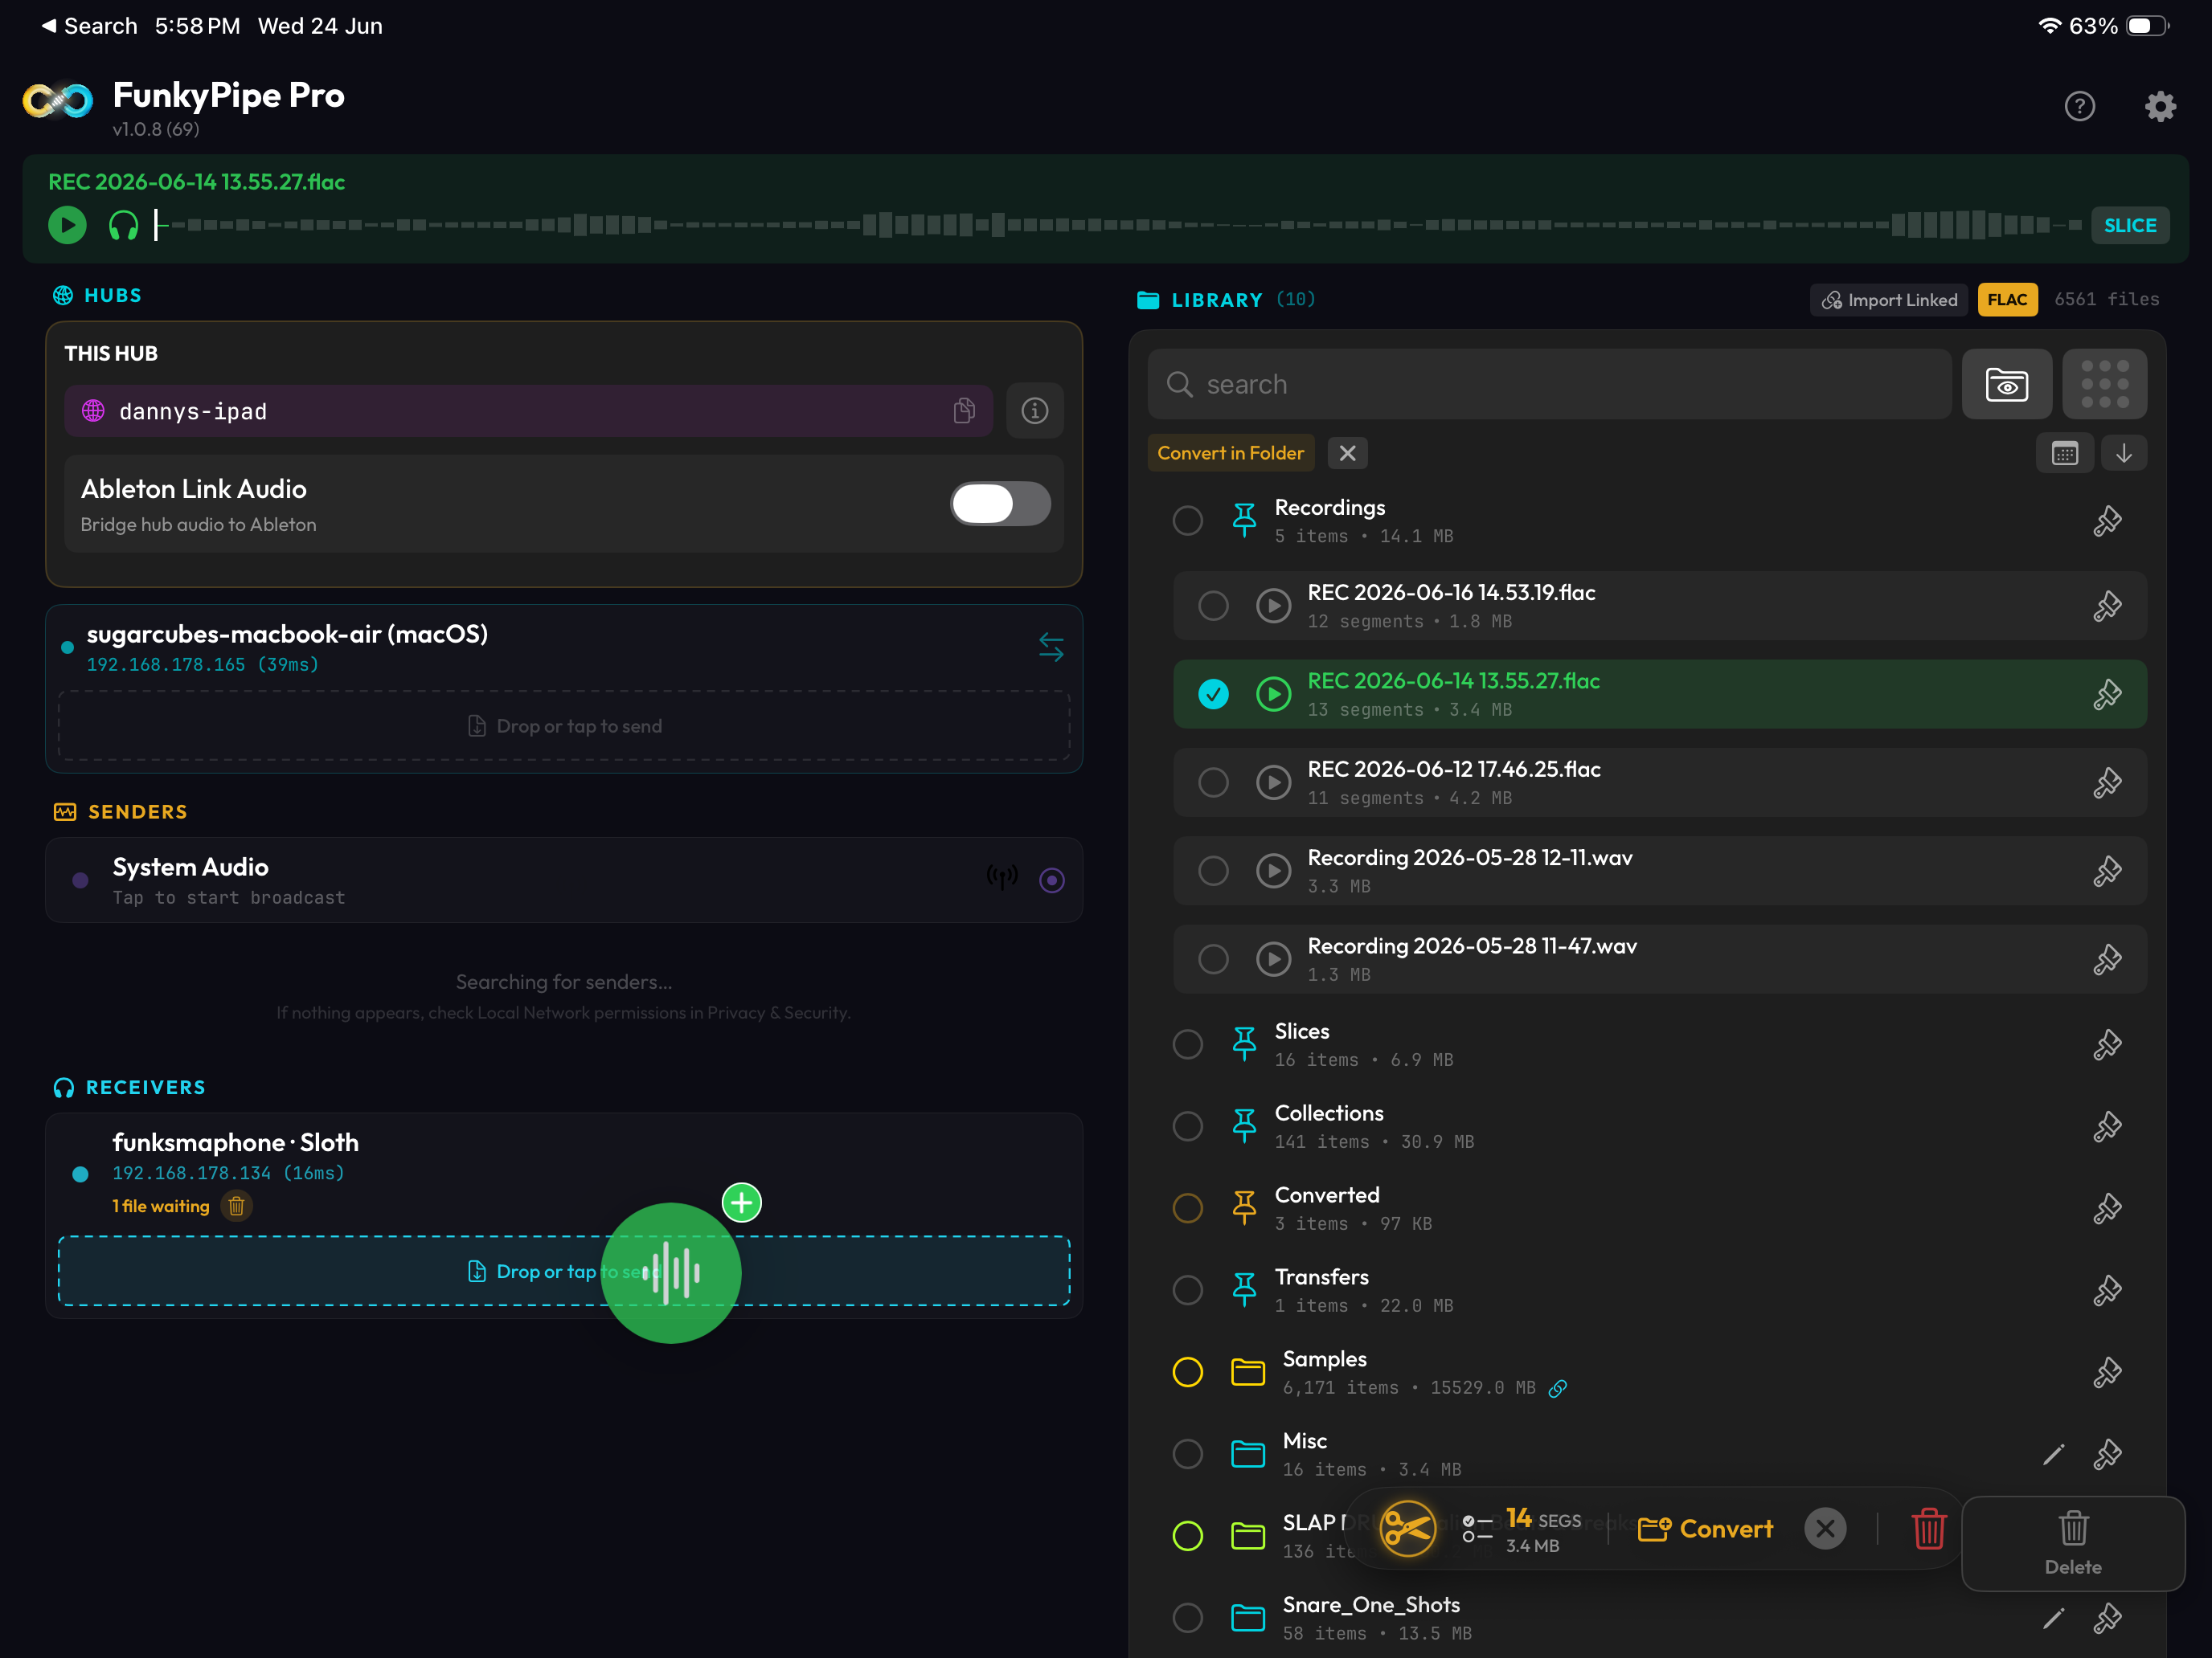Uncheck REC 2026-06-14 13.55.27.flac
Viewport: 2212px width, 1658px height.
1213,693
